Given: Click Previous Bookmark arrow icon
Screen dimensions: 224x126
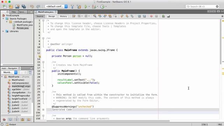Looking at the screenshot, I should pyautogui.click(x=122, y=16).
